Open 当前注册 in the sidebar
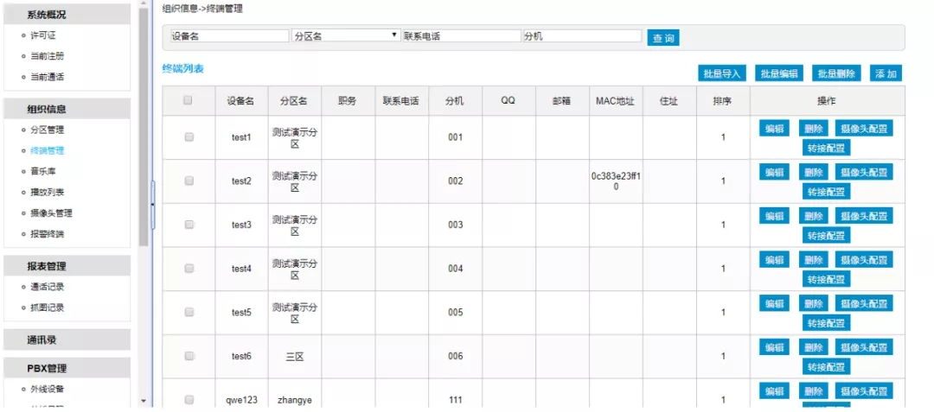 tap(47, 56)
